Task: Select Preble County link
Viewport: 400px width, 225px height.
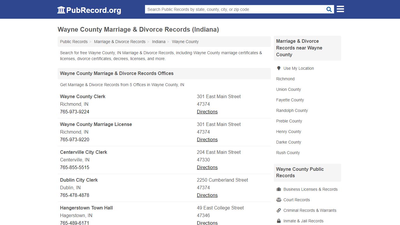Action: (x=289, y=121)
